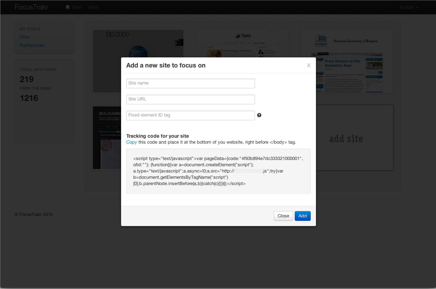Click the Back nav item
This screenshot has width=436, height=289.
94,7
